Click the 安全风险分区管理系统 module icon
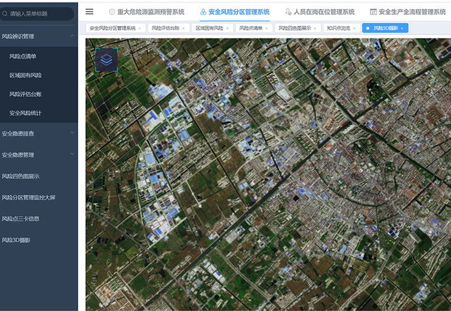Viewport: 451px width, 311px height. 203,12
